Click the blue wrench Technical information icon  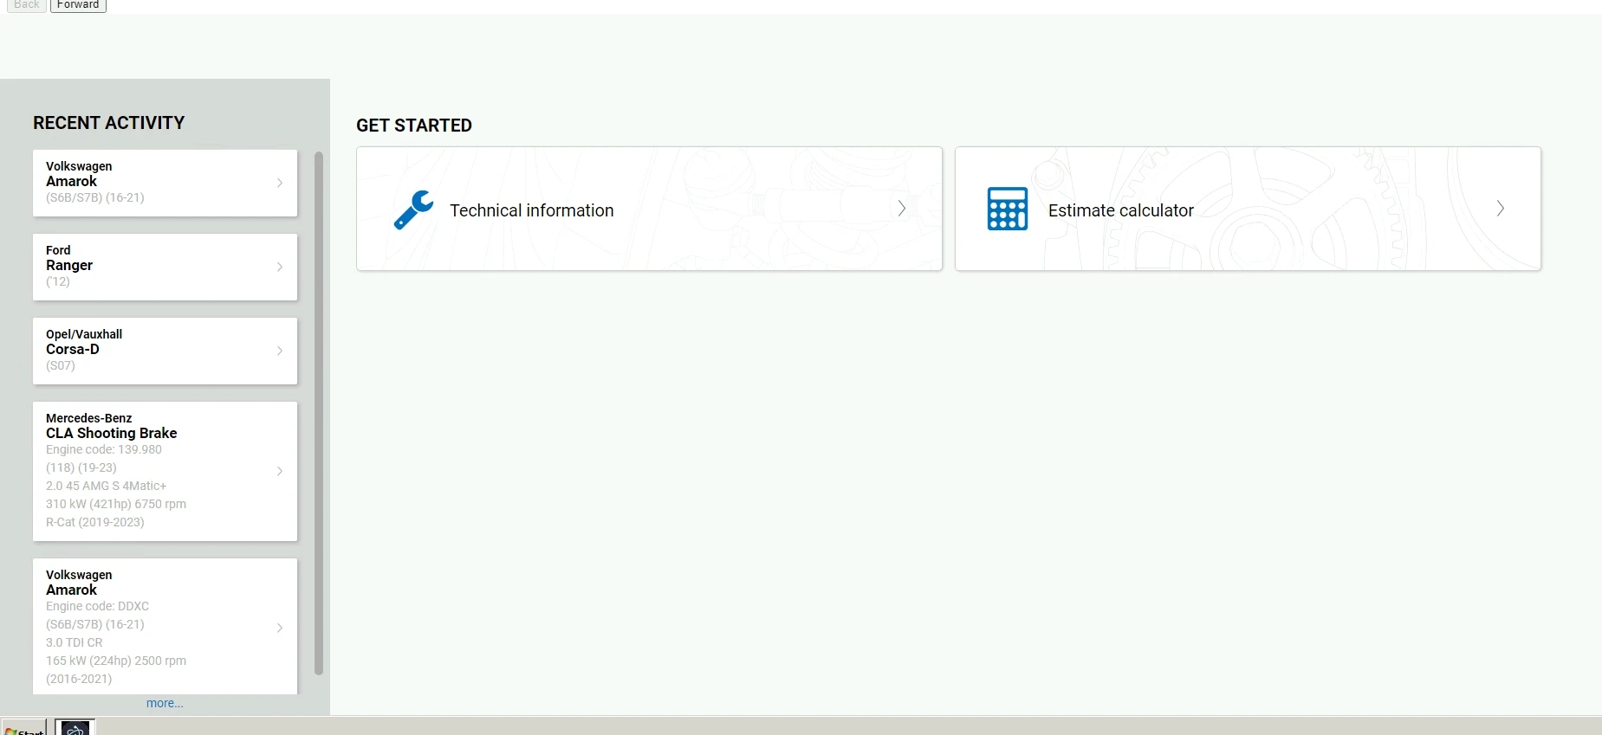[413, 210]
